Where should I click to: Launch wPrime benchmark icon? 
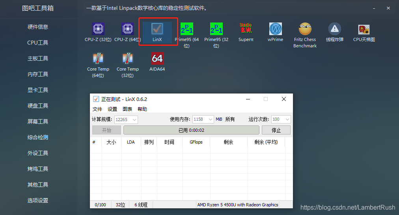[x=275, y=29]
